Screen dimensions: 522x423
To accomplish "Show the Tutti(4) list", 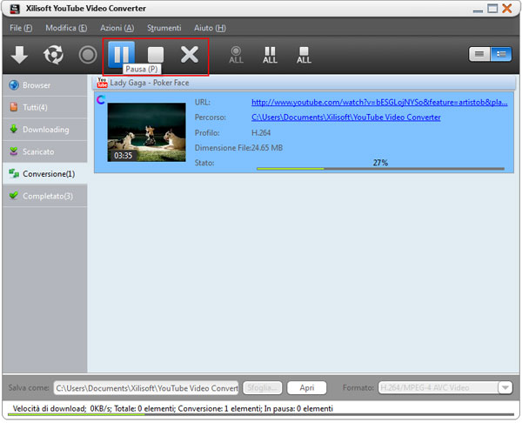I will [45, 107].
